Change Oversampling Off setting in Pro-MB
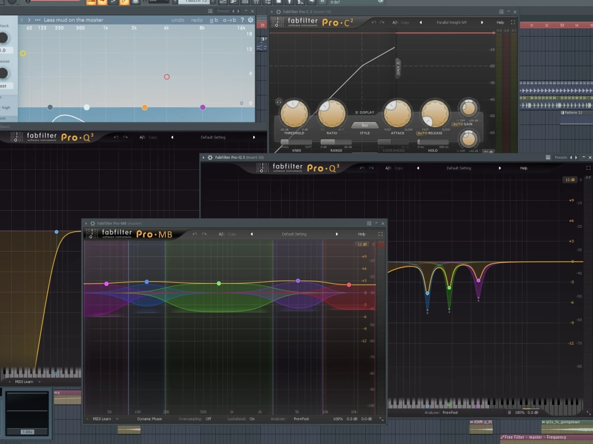Image resolution: width=593 pixels, height=444 pixels. 208,419
